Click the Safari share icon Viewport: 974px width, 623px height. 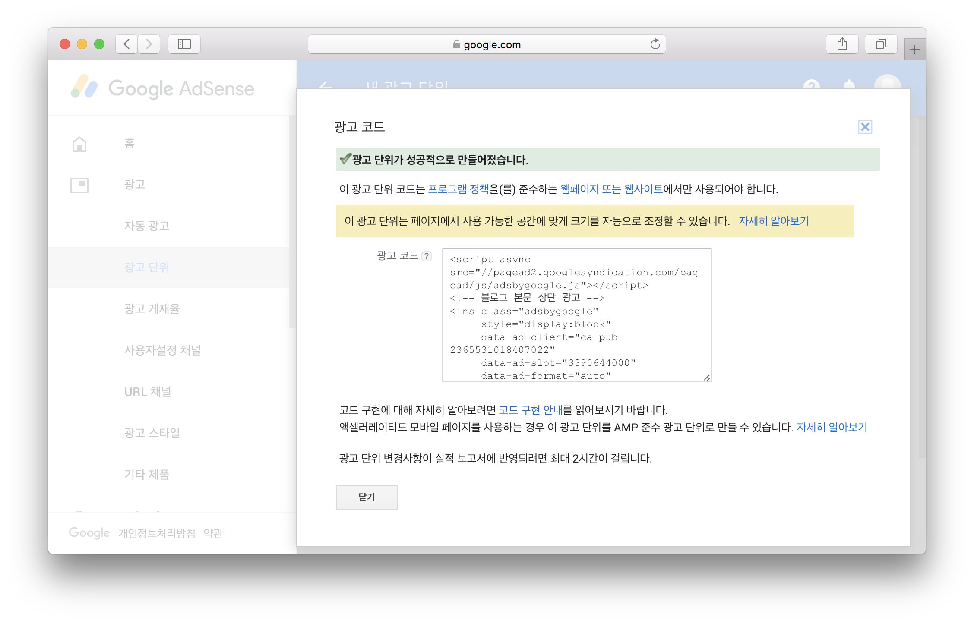click(842, 44)
